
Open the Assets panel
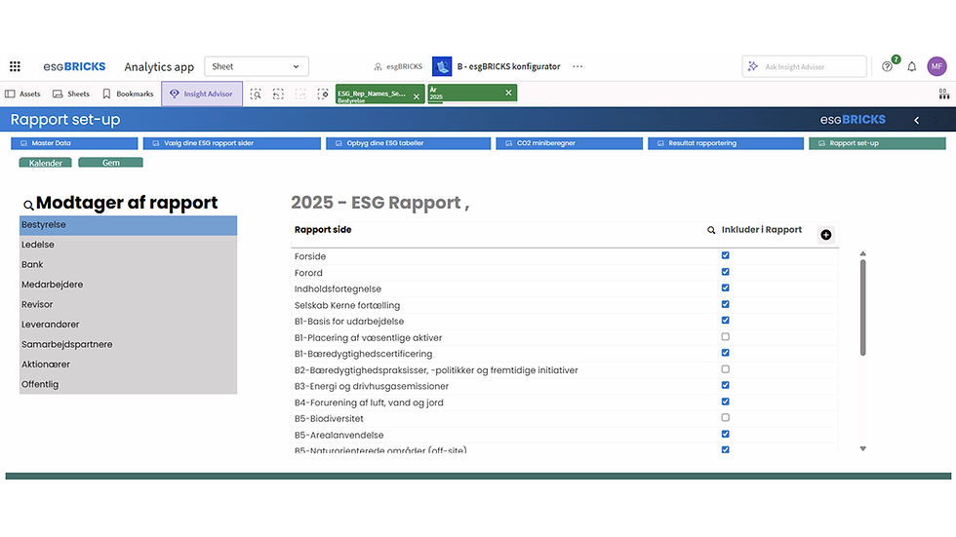click(x=22, y=94)
